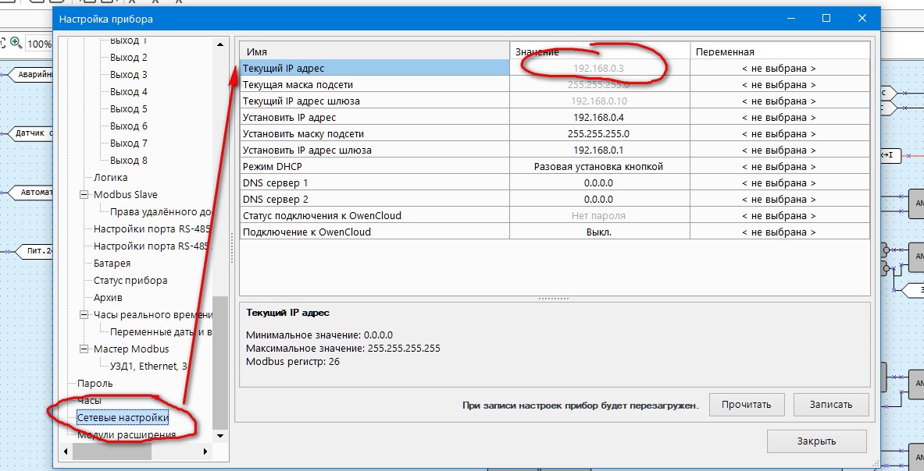The image size is (924, 471).
Task: Click variable cell for Текущий IP адрес
Action: pos(780,68)
